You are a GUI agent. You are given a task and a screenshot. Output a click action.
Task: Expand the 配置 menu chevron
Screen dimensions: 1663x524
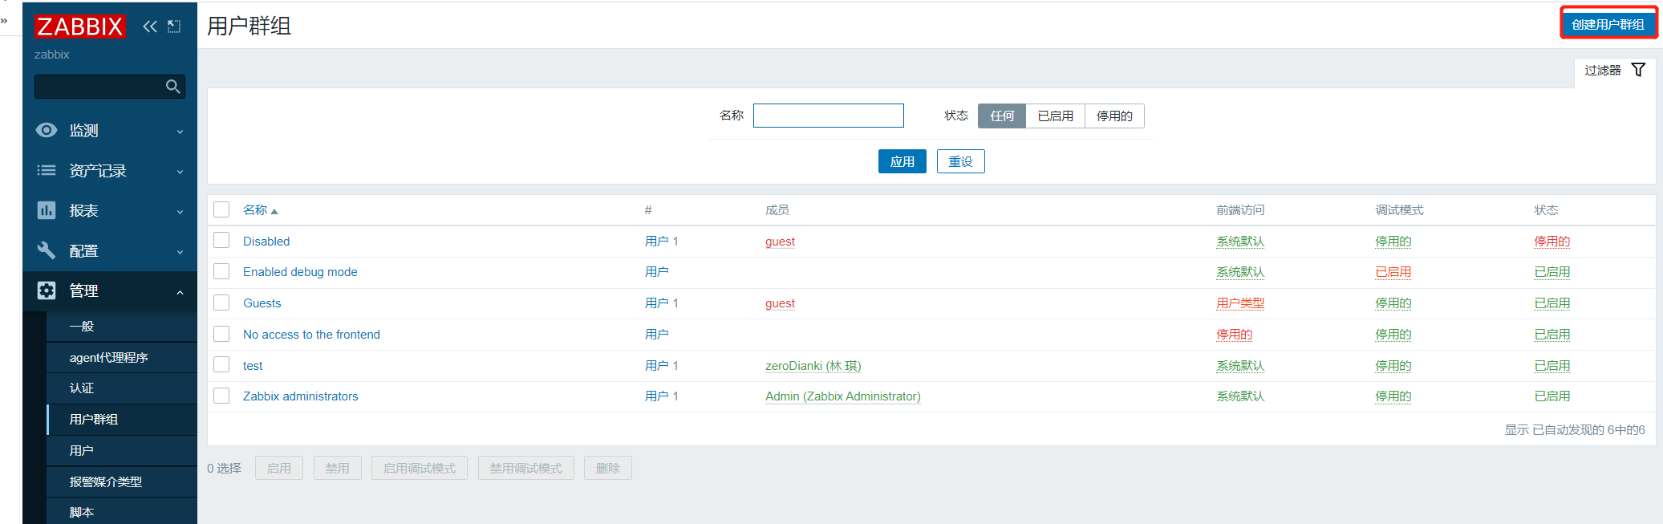point(180,252)
